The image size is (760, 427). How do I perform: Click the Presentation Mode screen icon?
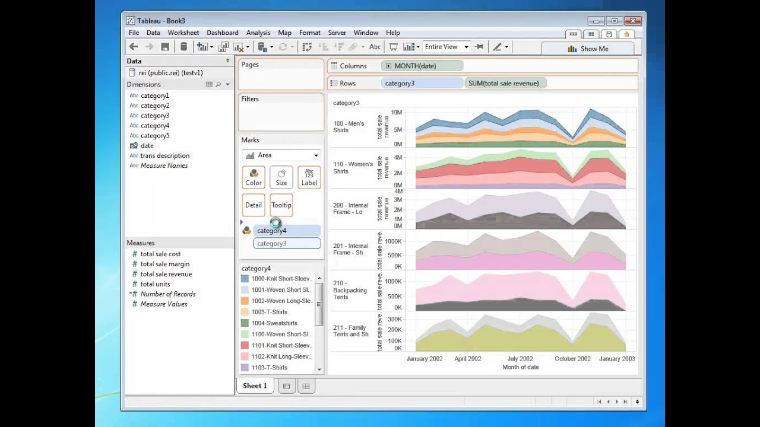(394, 47)
